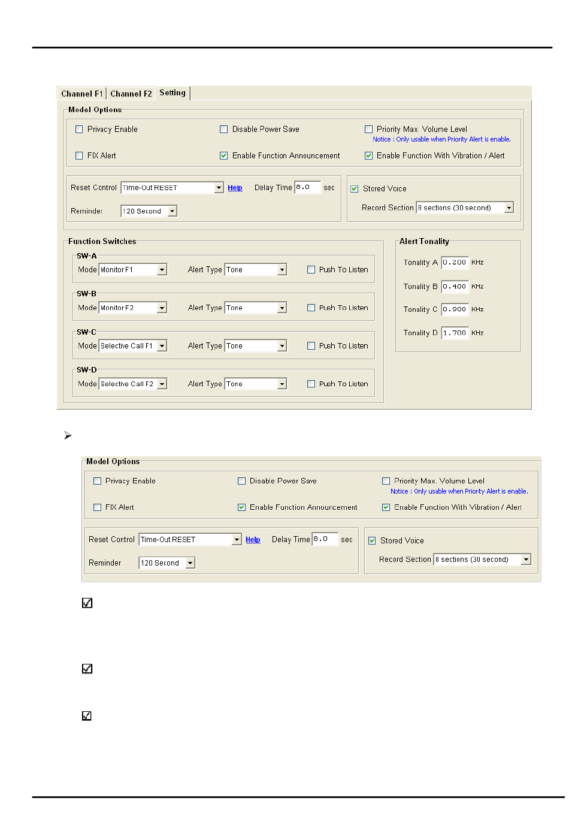Click the Tonality A frequency field
Viewport: 569px width, 827px height.
[x=455, y=262]
